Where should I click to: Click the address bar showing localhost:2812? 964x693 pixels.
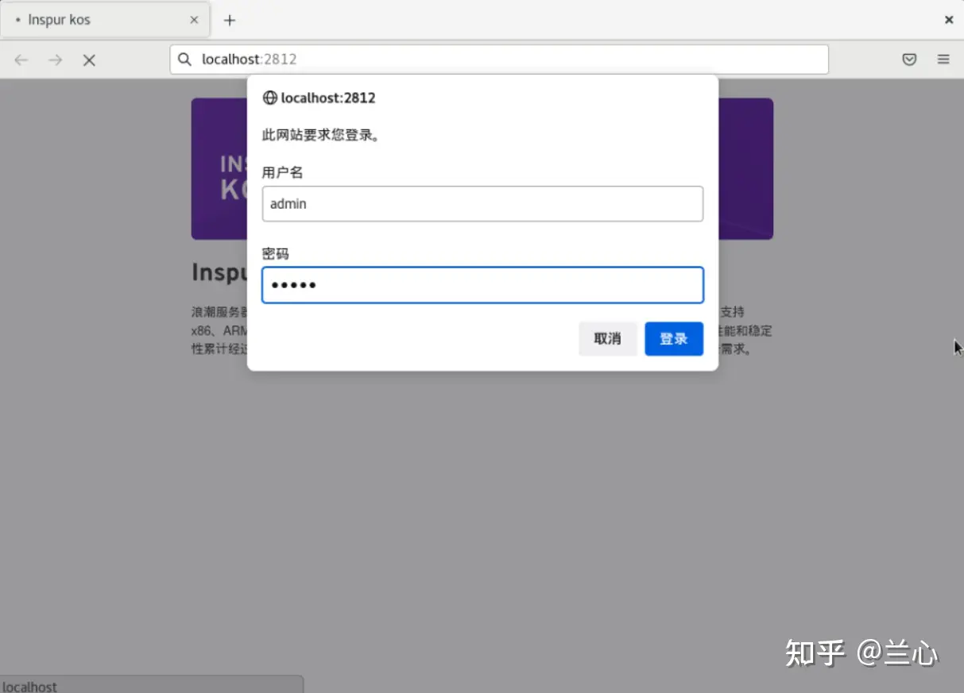click(x=397, y=59)
